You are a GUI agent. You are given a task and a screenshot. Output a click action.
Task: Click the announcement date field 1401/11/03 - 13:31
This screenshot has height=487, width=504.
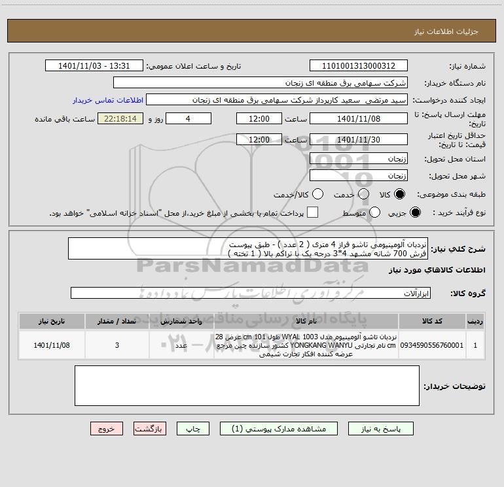tap(94, 65)
